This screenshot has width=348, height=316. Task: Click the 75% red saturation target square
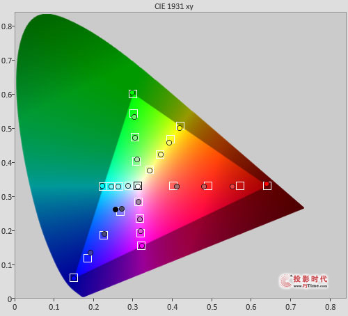[240, 186]
